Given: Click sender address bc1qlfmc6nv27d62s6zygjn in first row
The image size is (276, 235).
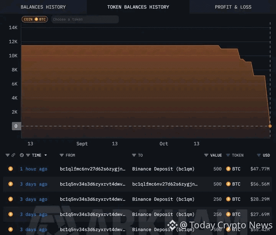Looking at the screenshot, I should (93, 169).
